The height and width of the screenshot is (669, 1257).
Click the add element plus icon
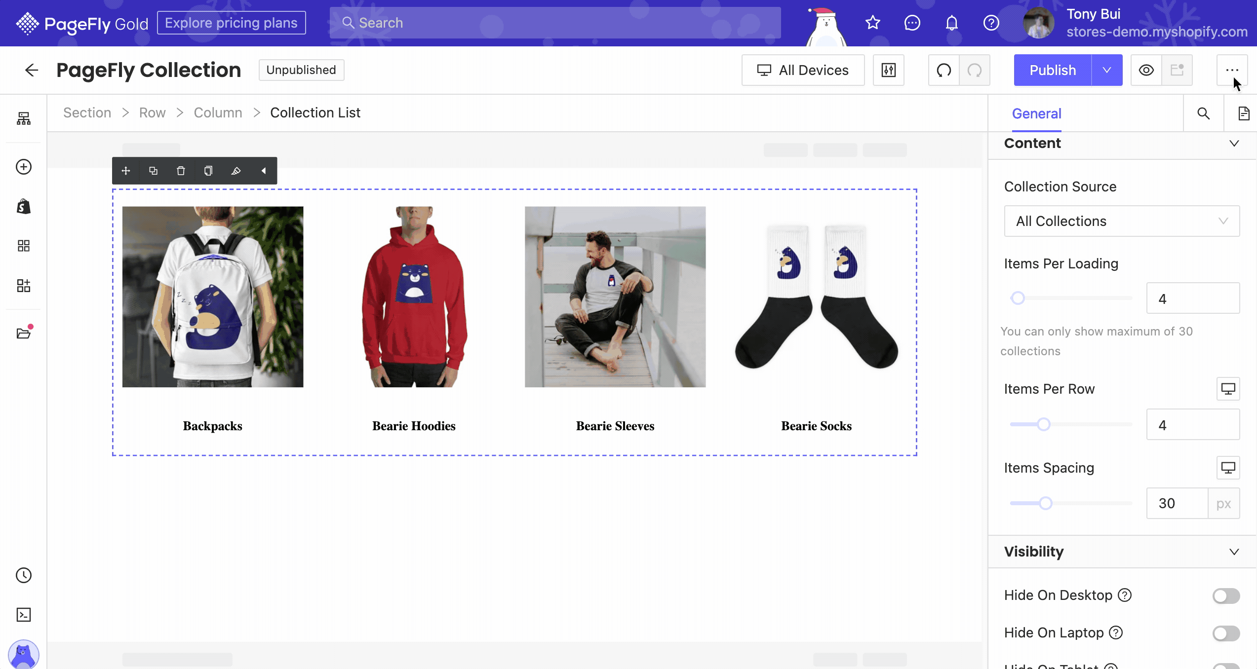24,167
